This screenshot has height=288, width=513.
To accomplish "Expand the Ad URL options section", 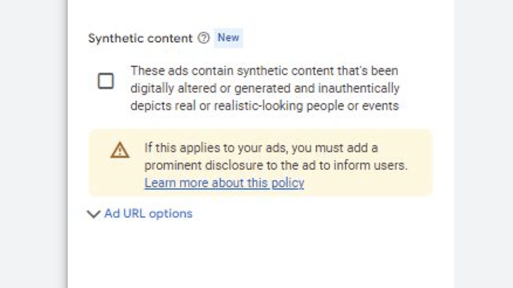I will point(148,214).
